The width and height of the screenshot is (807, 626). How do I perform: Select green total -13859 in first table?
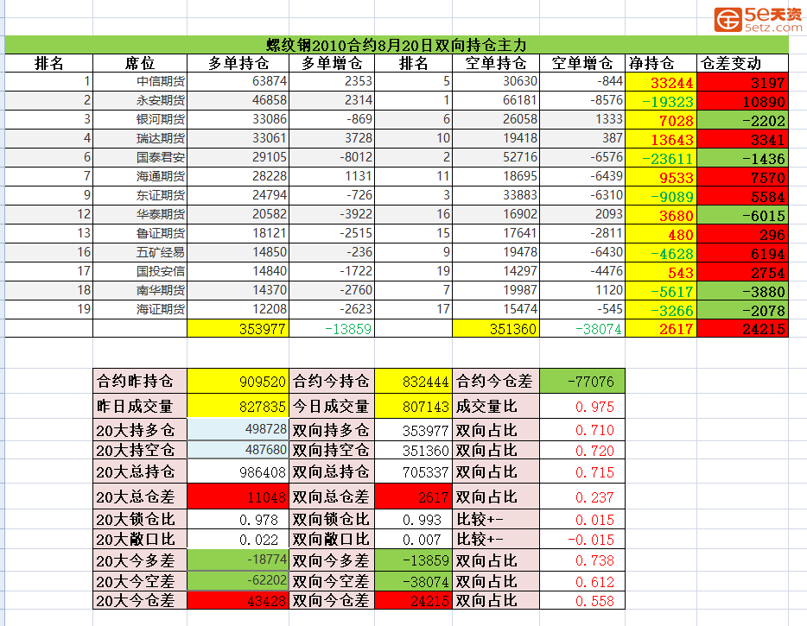332,329
